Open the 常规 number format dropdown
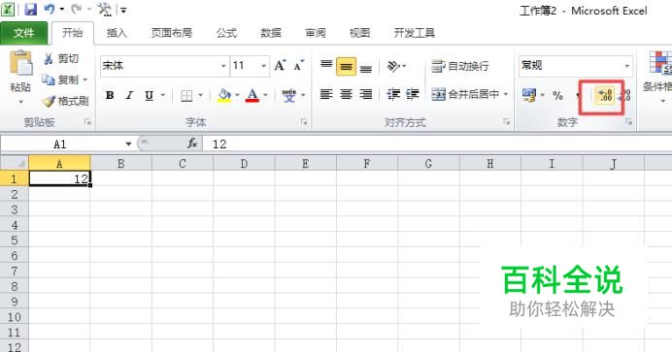Viewport: 672px width, 352px height. 627,66
